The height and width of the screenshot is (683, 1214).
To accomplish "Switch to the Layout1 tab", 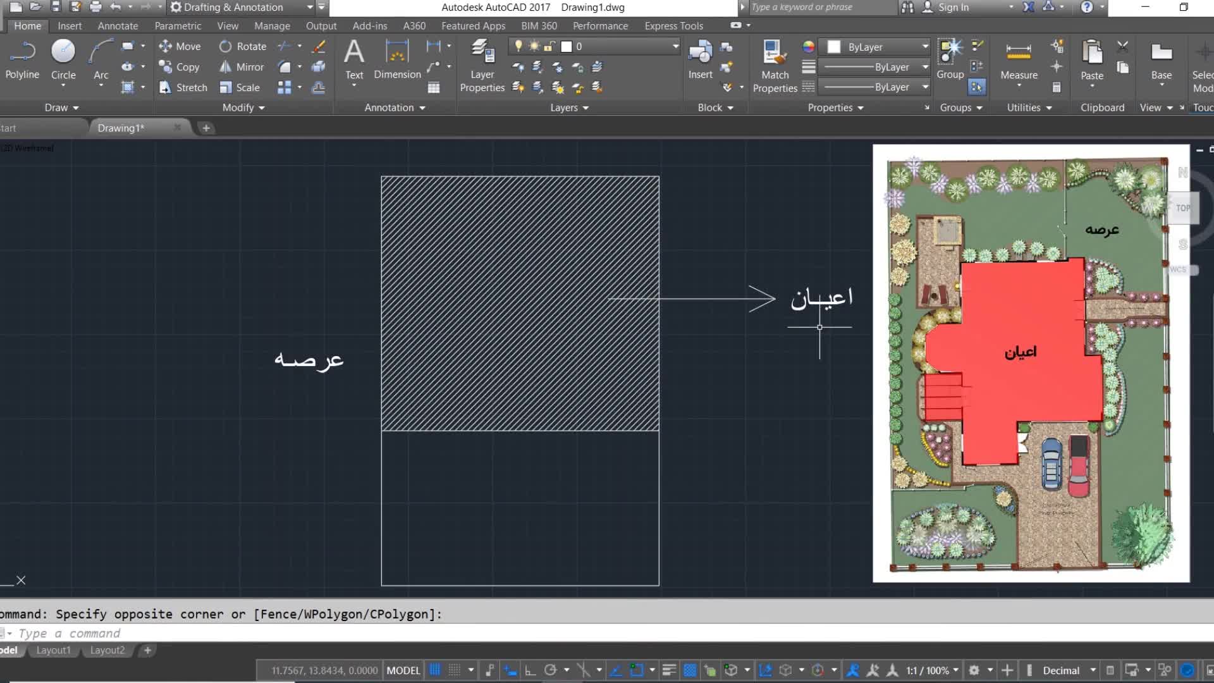I will pyautogui.click(x=53, y=650).
